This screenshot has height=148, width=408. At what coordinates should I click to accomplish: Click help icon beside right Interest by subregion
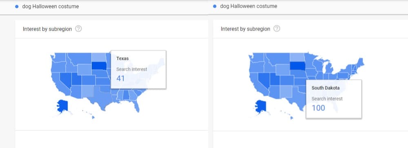coord(277,29)
